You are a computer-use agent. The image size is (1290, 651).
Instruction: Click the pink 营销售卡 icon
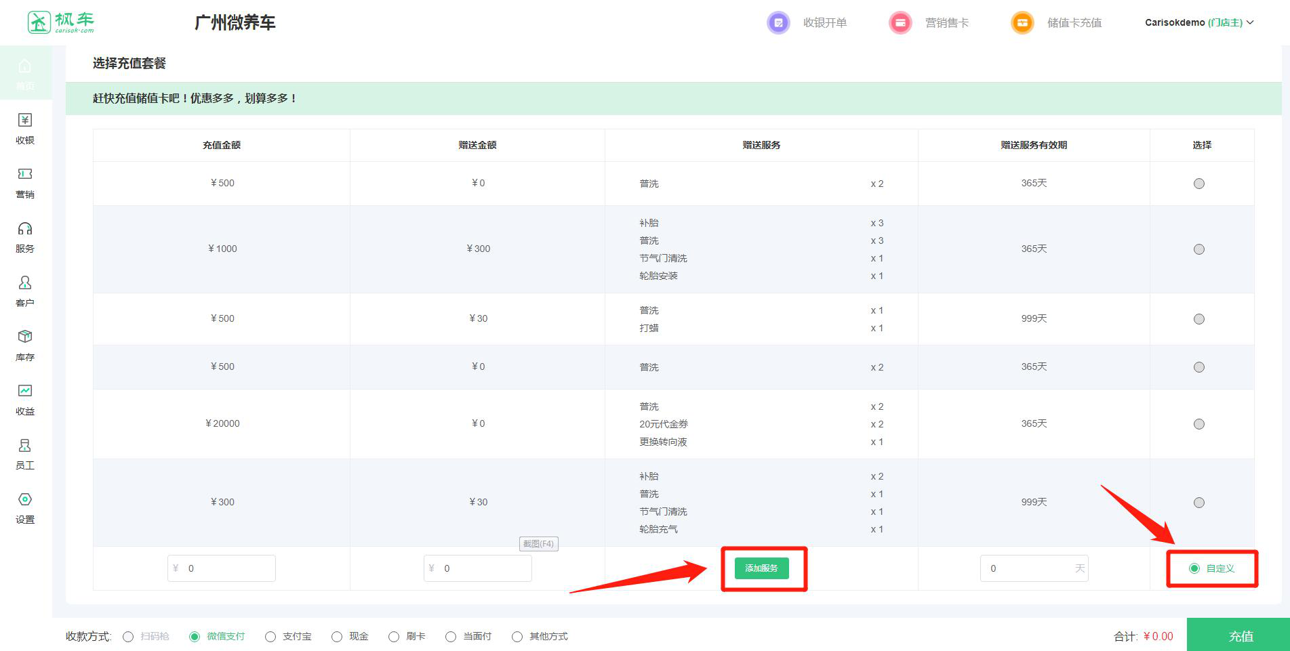[900, 22]
